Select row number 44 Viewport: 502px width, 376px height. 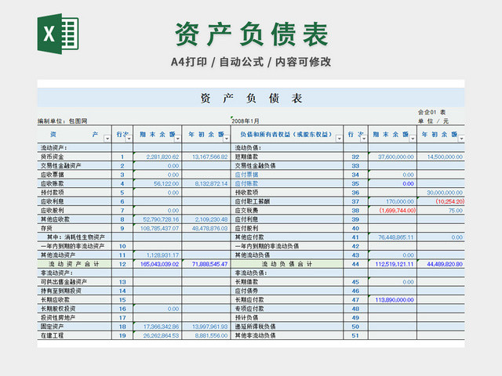pos(355,264)
